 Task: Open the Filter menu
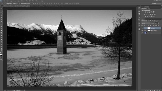[27, 1]
